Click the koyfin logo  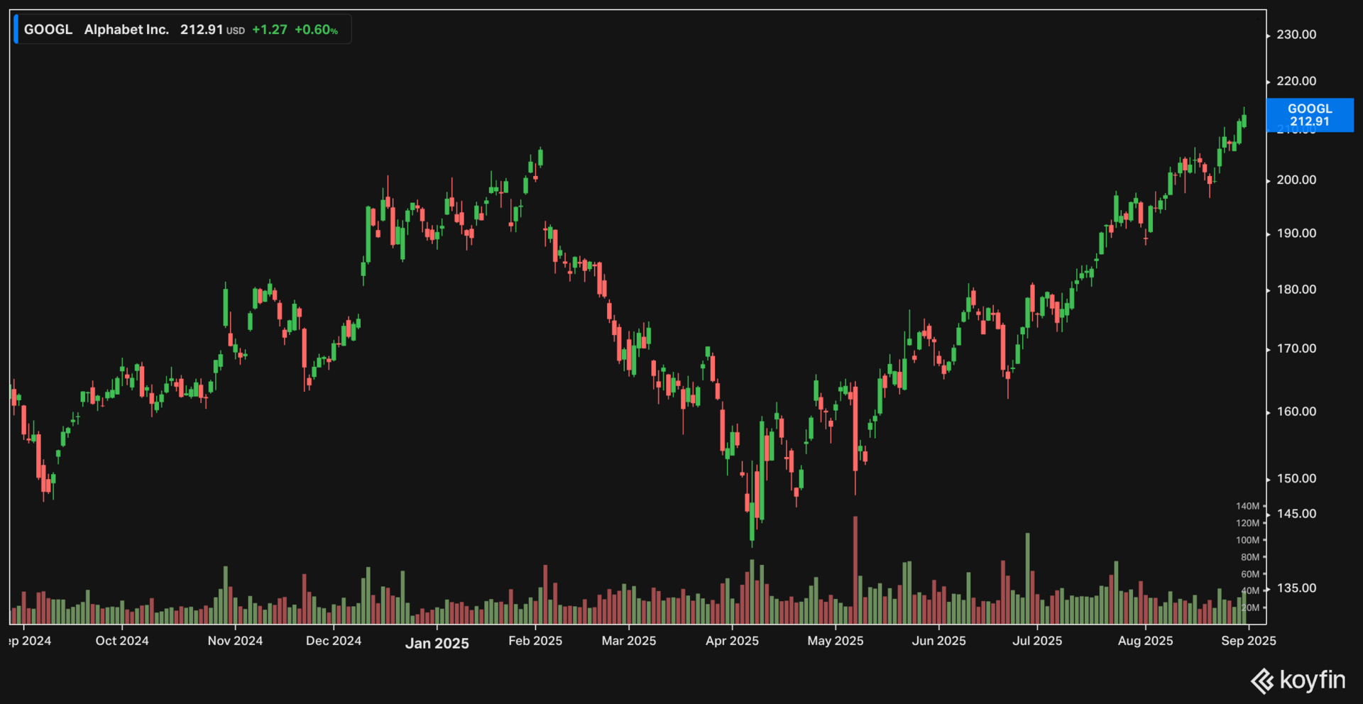click(x=1298, y=680)
